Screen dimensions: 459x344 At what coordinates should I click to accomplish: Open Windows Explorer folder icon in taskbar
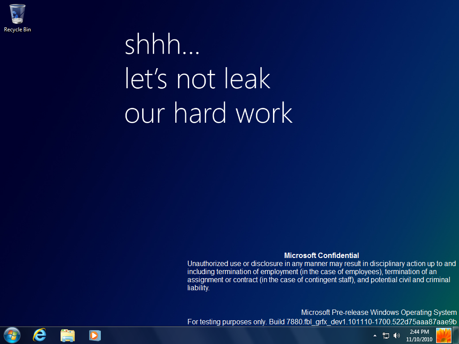tap(68, 335)
